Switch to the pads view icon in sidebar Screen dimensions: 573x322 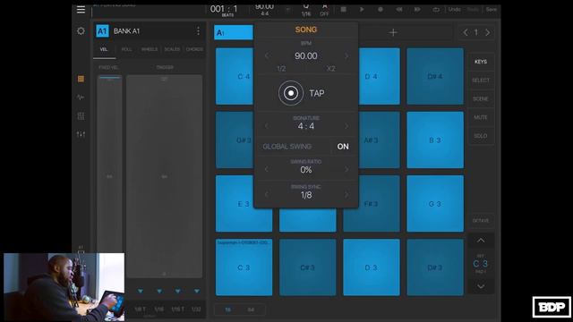[81, 79]
